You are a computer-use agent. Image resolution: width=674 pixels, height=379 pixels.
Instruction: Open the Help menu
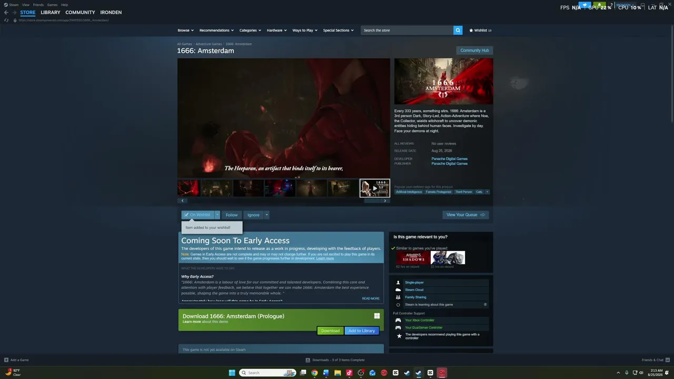tap(64, 5)
